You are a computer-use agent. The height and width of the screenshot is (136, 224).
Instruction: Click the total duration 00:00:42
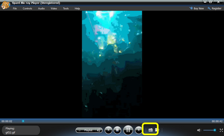coord(217,121)
